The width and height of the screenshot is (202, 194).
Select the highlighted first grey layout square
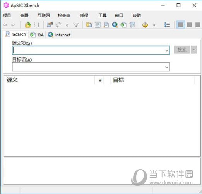pos(181,24)
